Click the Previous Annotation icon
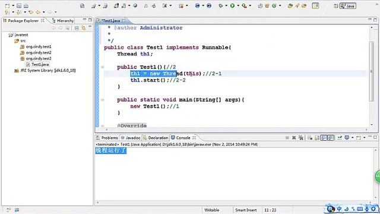Image resolution: width=380 pixels, height=214 pixels. click(19, 12)
